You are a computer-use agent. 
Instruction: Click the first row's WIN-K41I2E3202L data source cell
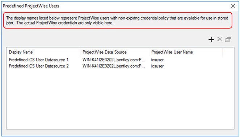tap(114, 60)
